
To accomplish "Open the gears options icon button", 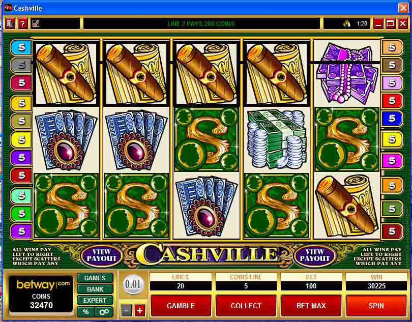I will tap(104, 312).
